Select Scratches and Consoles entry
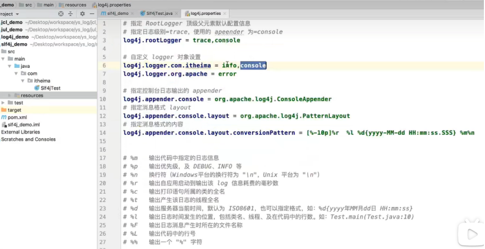Image resolution: width=485 pixels, height=249 pixels. (28, 140)
